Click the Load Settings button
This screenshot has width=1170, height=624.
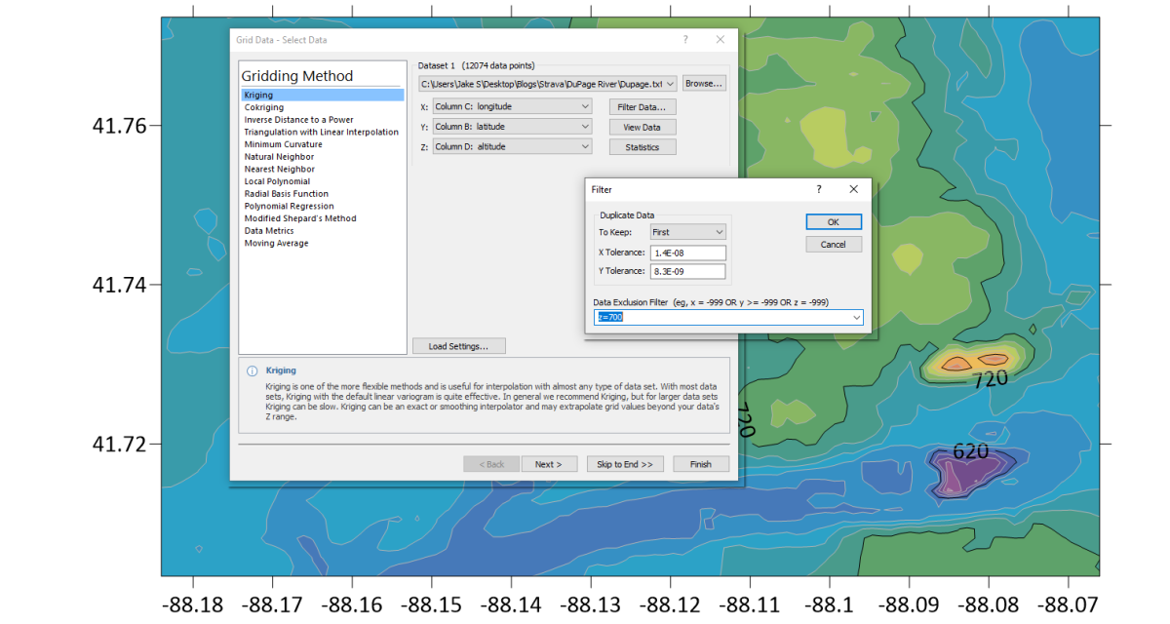(458, 345)
